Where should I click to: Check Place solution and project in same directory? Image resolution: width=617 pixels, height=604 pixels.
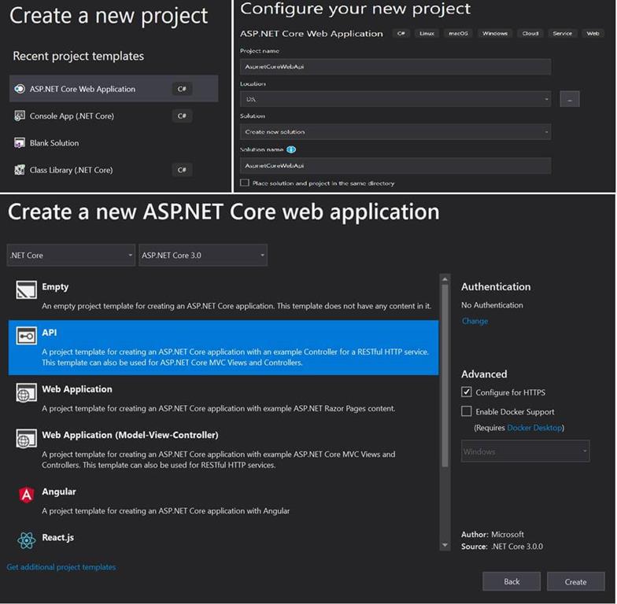244,182
